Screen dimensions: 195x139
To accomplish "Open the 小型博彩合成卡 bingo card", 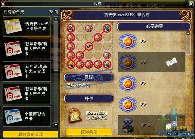I will click(27, 116).
